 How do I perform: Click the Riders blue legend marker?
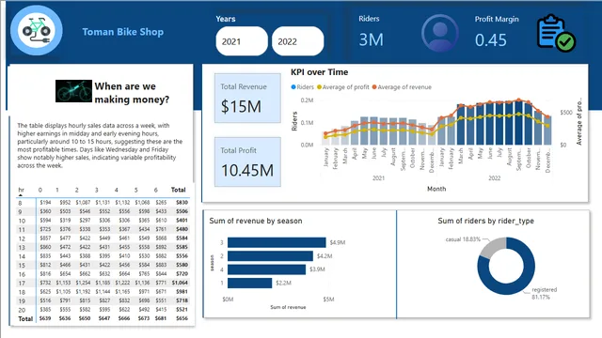[293, 87]
